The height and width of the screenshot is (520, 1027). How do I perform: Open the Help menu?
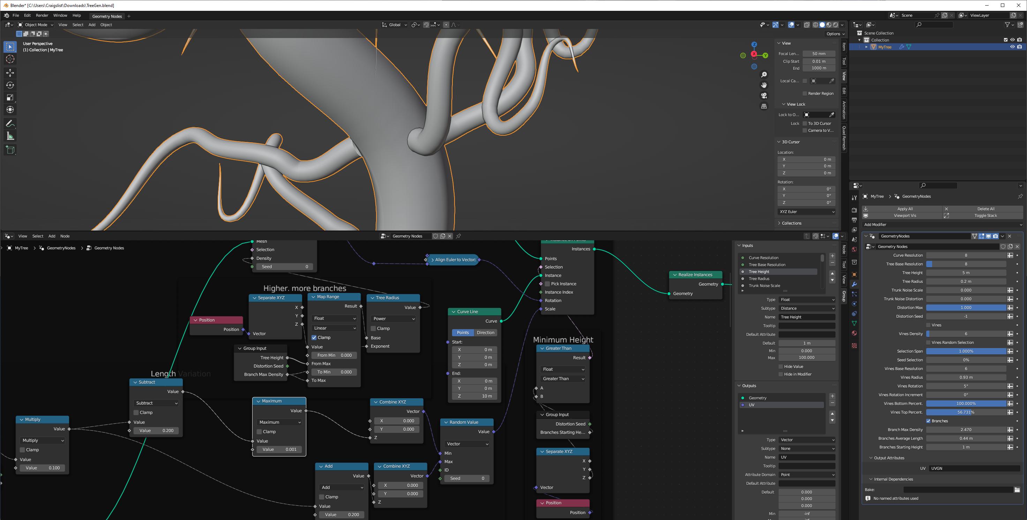point(76,15)
